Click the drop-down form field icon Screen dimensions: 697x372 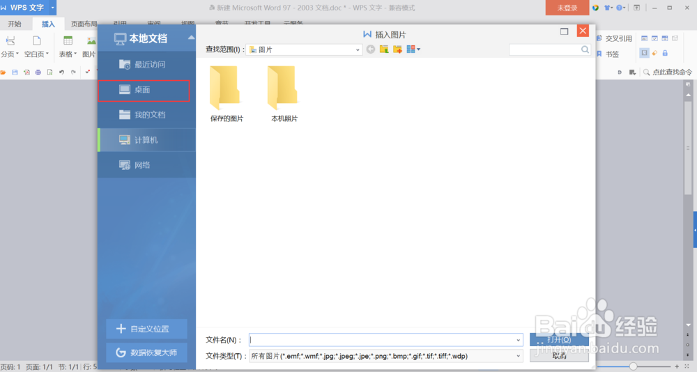[x=665, y=39]
